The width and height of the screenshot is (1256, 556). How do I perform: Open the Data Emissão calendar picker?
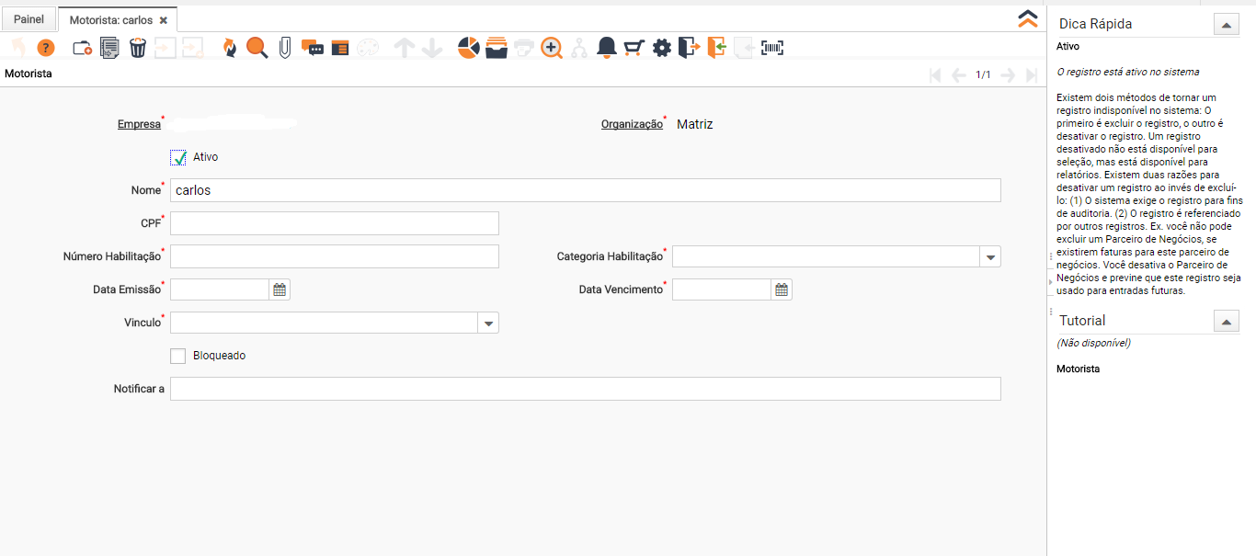[280, 290]
